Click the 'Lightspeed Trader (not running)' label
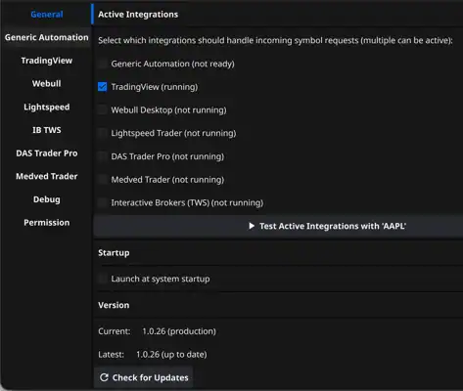The image size is (463, 391). coord(173,133)
